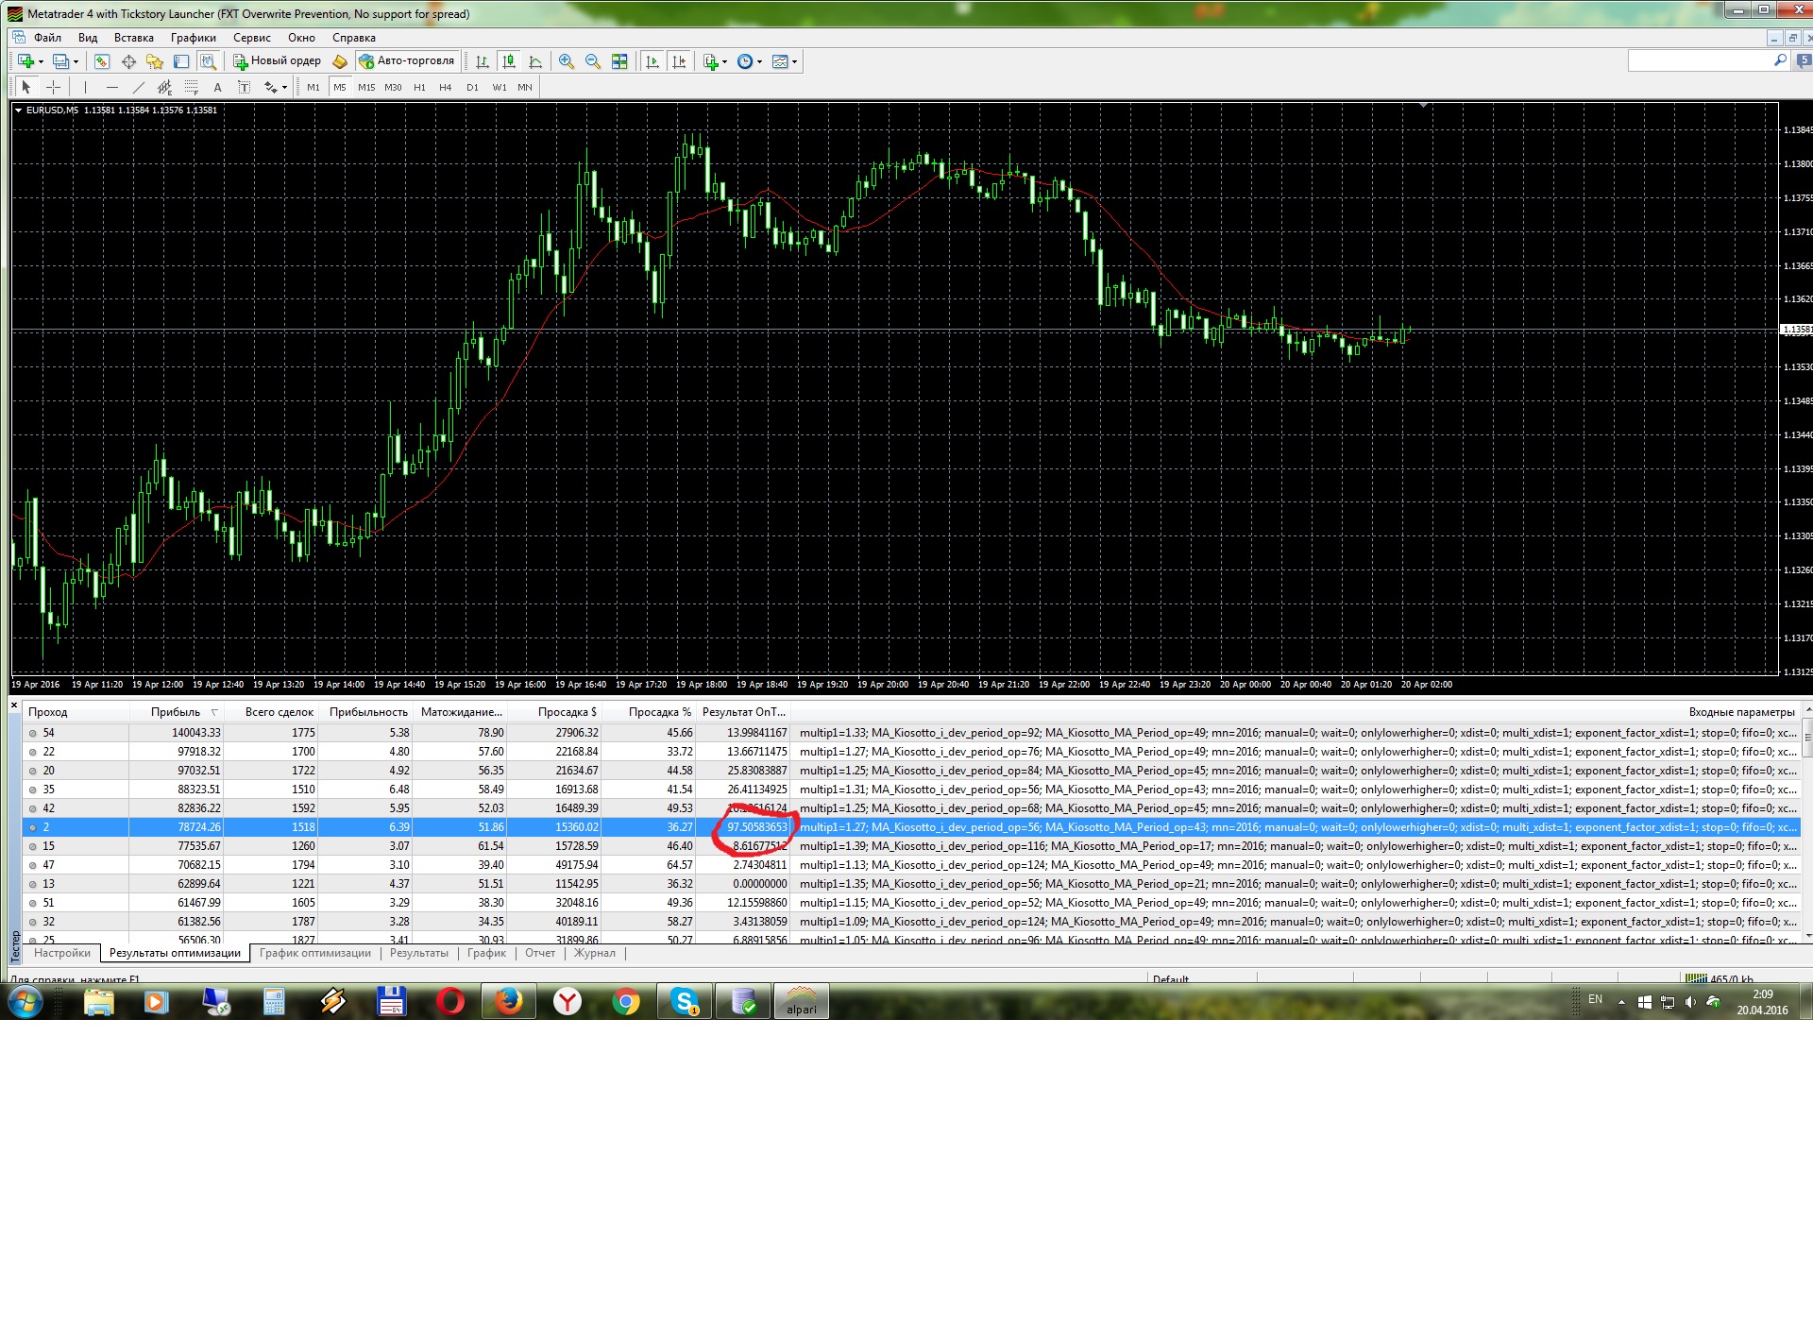Screen dimensions: 1813x1342
Task: Select the crosshair tool
Action: (x=54, y=87)
